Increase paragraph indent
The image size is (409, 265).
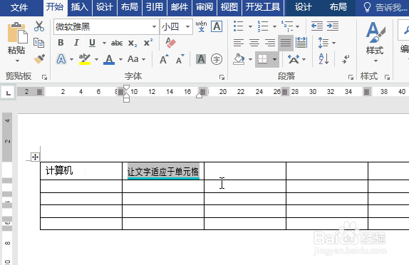(x=333, y=26)
